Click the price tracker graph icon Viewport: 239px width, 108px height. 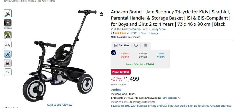tap(113, 52)
